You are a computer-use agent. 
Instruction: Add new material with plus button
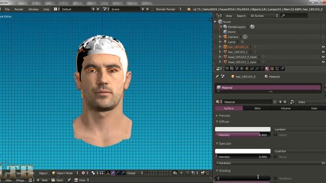[x=280, y=102]
